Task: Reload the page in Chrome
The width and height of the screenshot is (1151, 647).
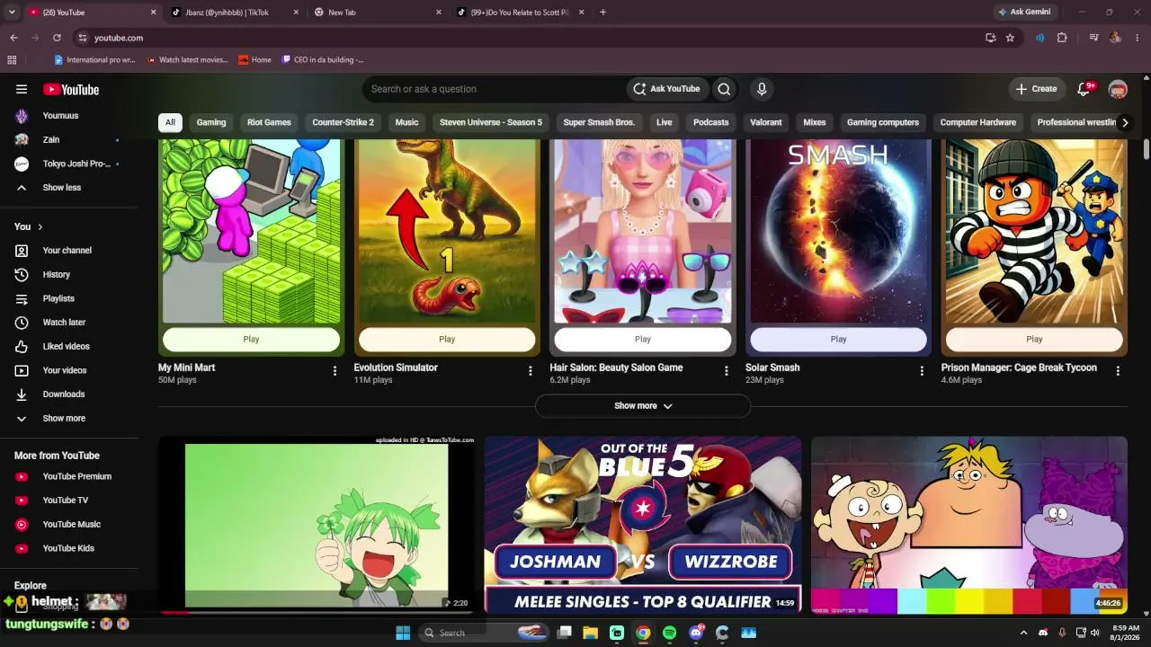Action: coord(57,38)
